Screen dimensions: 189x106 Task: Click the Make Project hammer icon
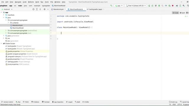[x=111, y=6]
